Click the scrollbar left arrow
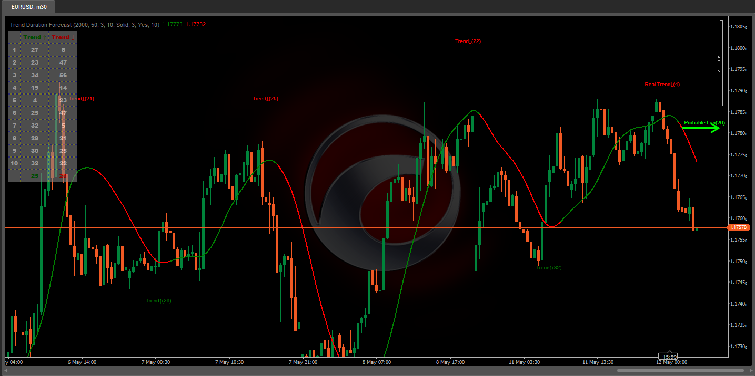This screenshot has height=376, width=755. click(6, 371)
